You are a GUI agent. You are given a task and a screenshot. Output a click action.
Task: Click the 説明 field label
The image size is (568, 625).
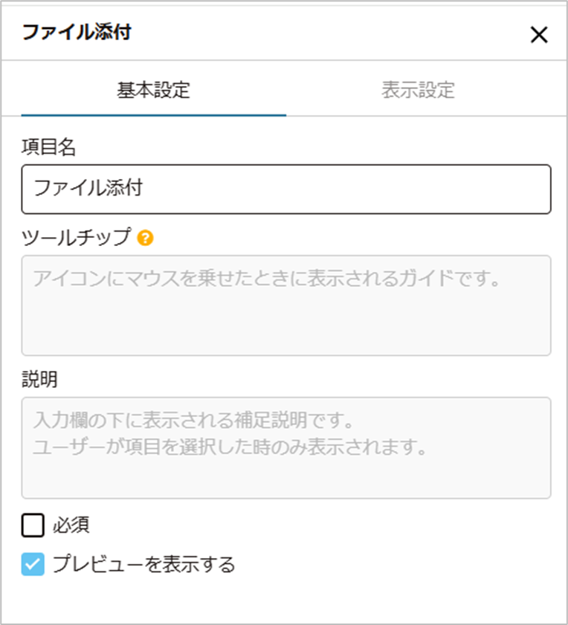39,379
